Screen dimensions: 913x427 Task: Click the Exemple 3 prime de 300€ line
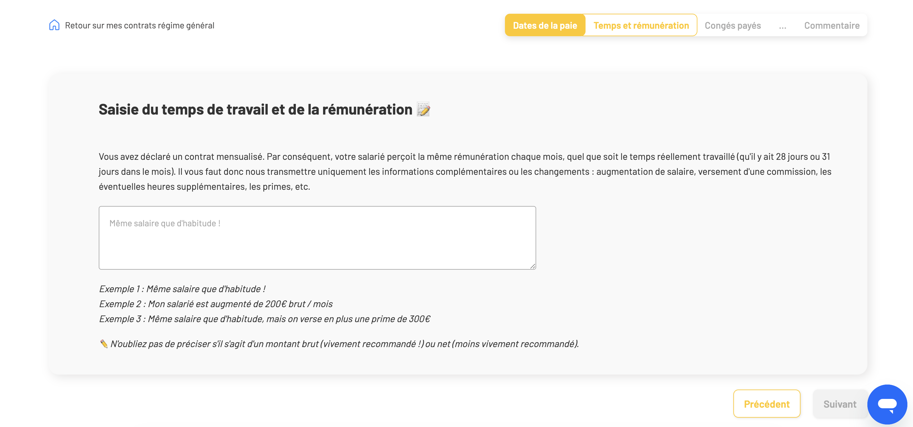coord(264,319)
